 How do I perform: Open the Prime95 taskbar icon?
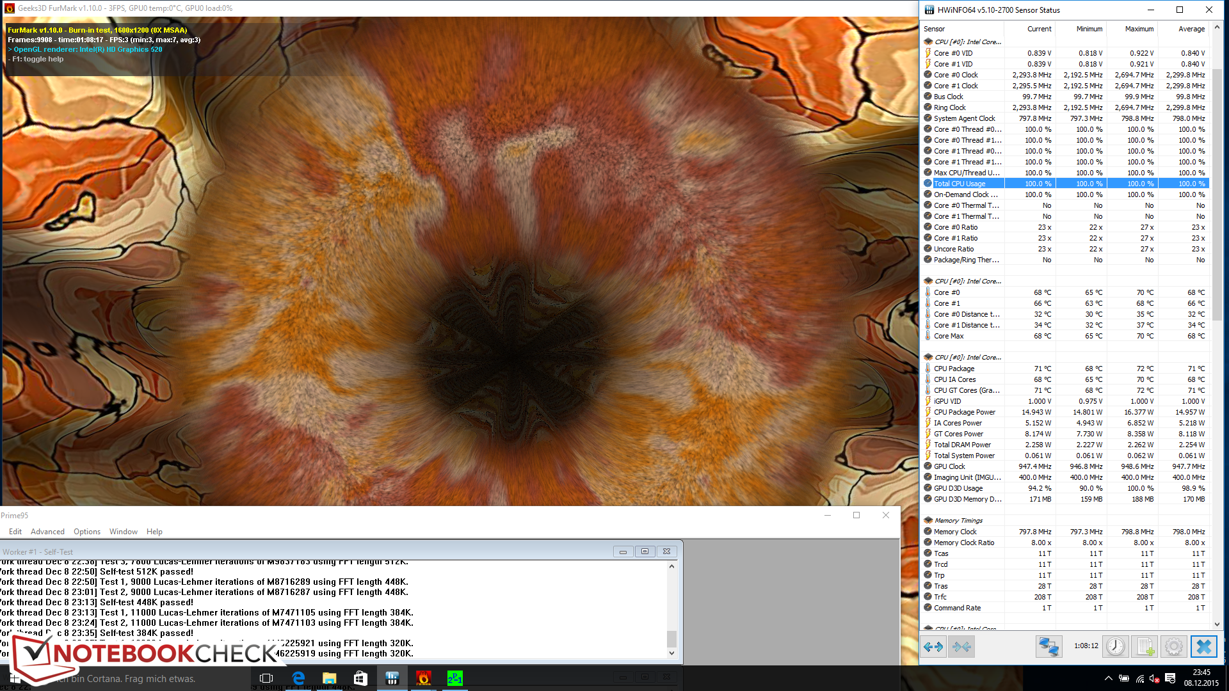pos(454,678)
